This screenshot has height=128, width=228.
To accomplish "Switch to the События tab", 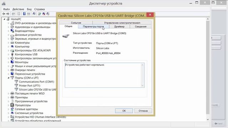I will [x=76, y=23].
